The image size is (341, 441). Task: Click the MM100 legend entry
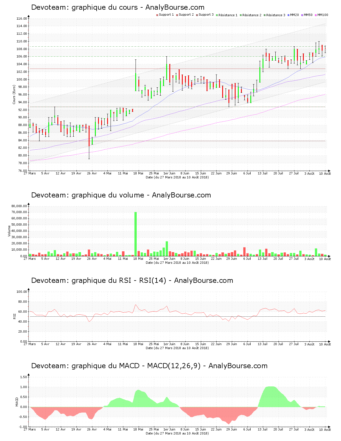coord(321,15)
